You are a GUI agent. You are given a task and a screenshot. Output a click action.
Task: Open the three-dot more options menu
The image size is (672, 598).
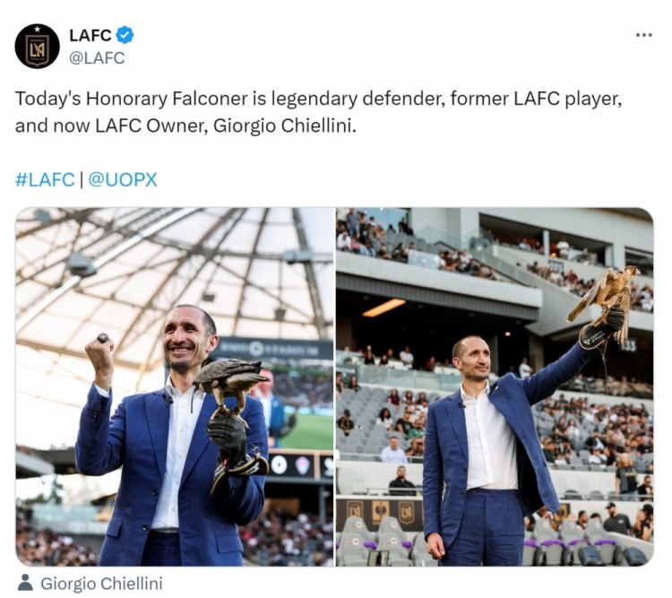click(643, 35)
